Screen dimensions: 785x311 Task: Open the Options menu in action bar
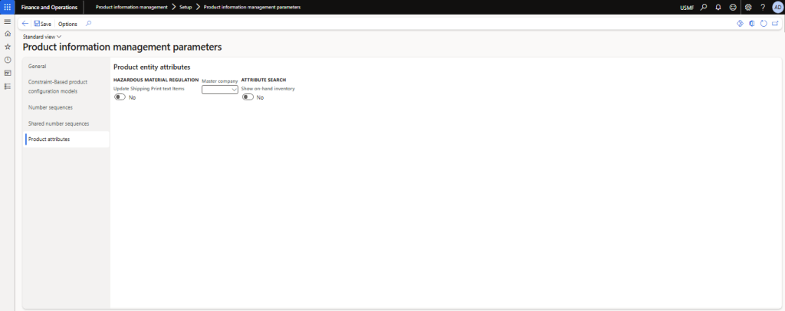tap(67, 24)
